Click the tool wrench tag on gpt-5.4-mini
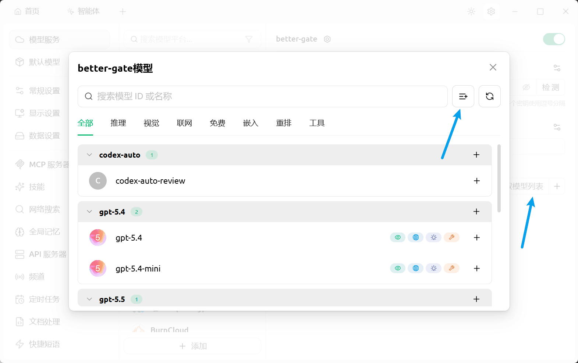The width and height of the screenshot is (578, 363). [x=452, y=269]
